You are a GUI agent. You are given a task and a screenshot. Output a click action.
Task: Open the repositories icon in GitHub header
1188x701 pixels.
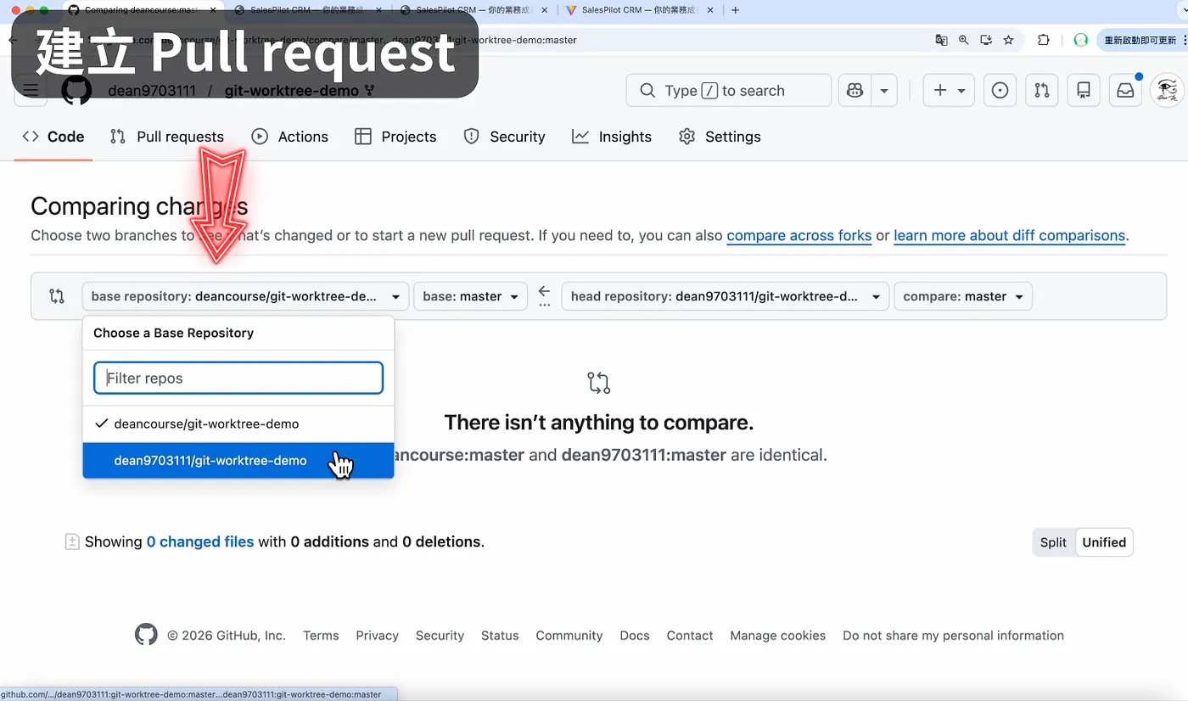[1084, 91]
